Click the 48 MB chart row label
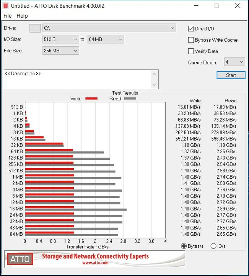 [16, 228]
